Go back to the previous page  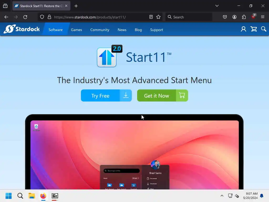[6, 17]
